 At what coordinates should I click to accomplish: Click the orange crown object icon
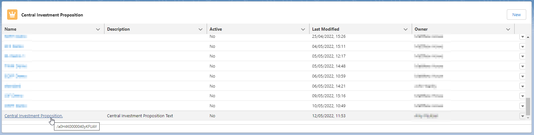pos(12,15)
